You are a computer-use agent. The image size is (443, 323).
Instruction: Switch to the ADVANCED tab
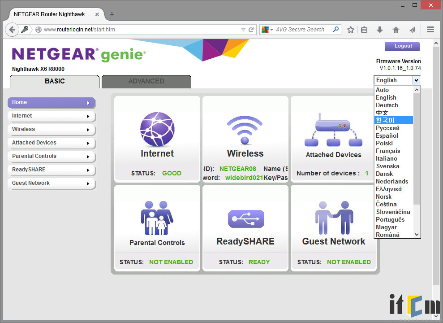146,82
